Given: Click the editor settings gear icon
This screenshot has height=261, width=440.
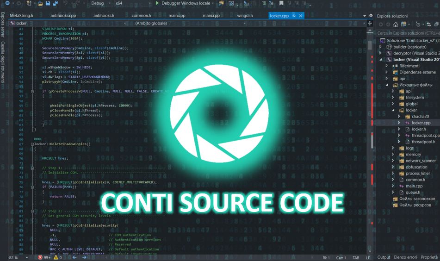Looking at the screenshot, I should pos(371,15).
